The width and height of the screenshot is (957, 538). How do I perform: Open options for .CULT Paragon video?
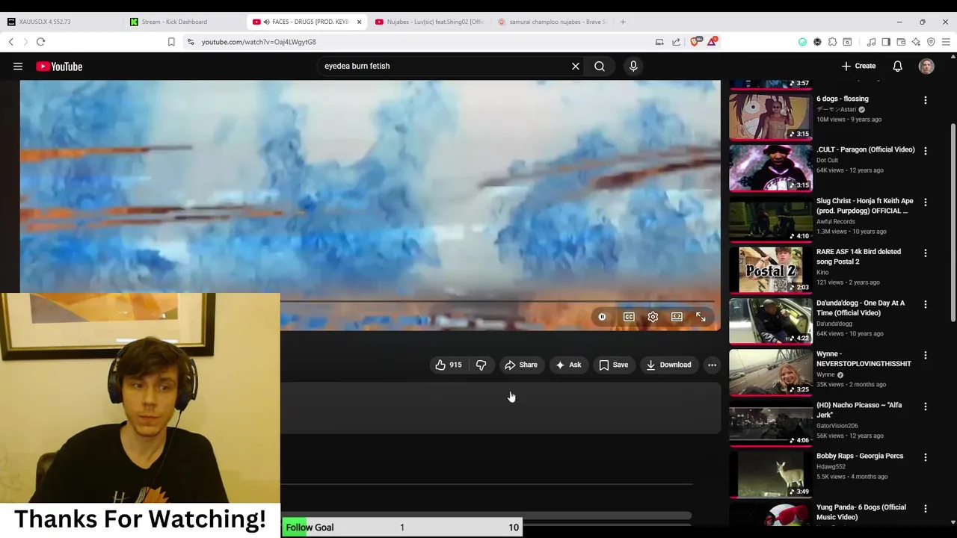(x=926, y=151)
